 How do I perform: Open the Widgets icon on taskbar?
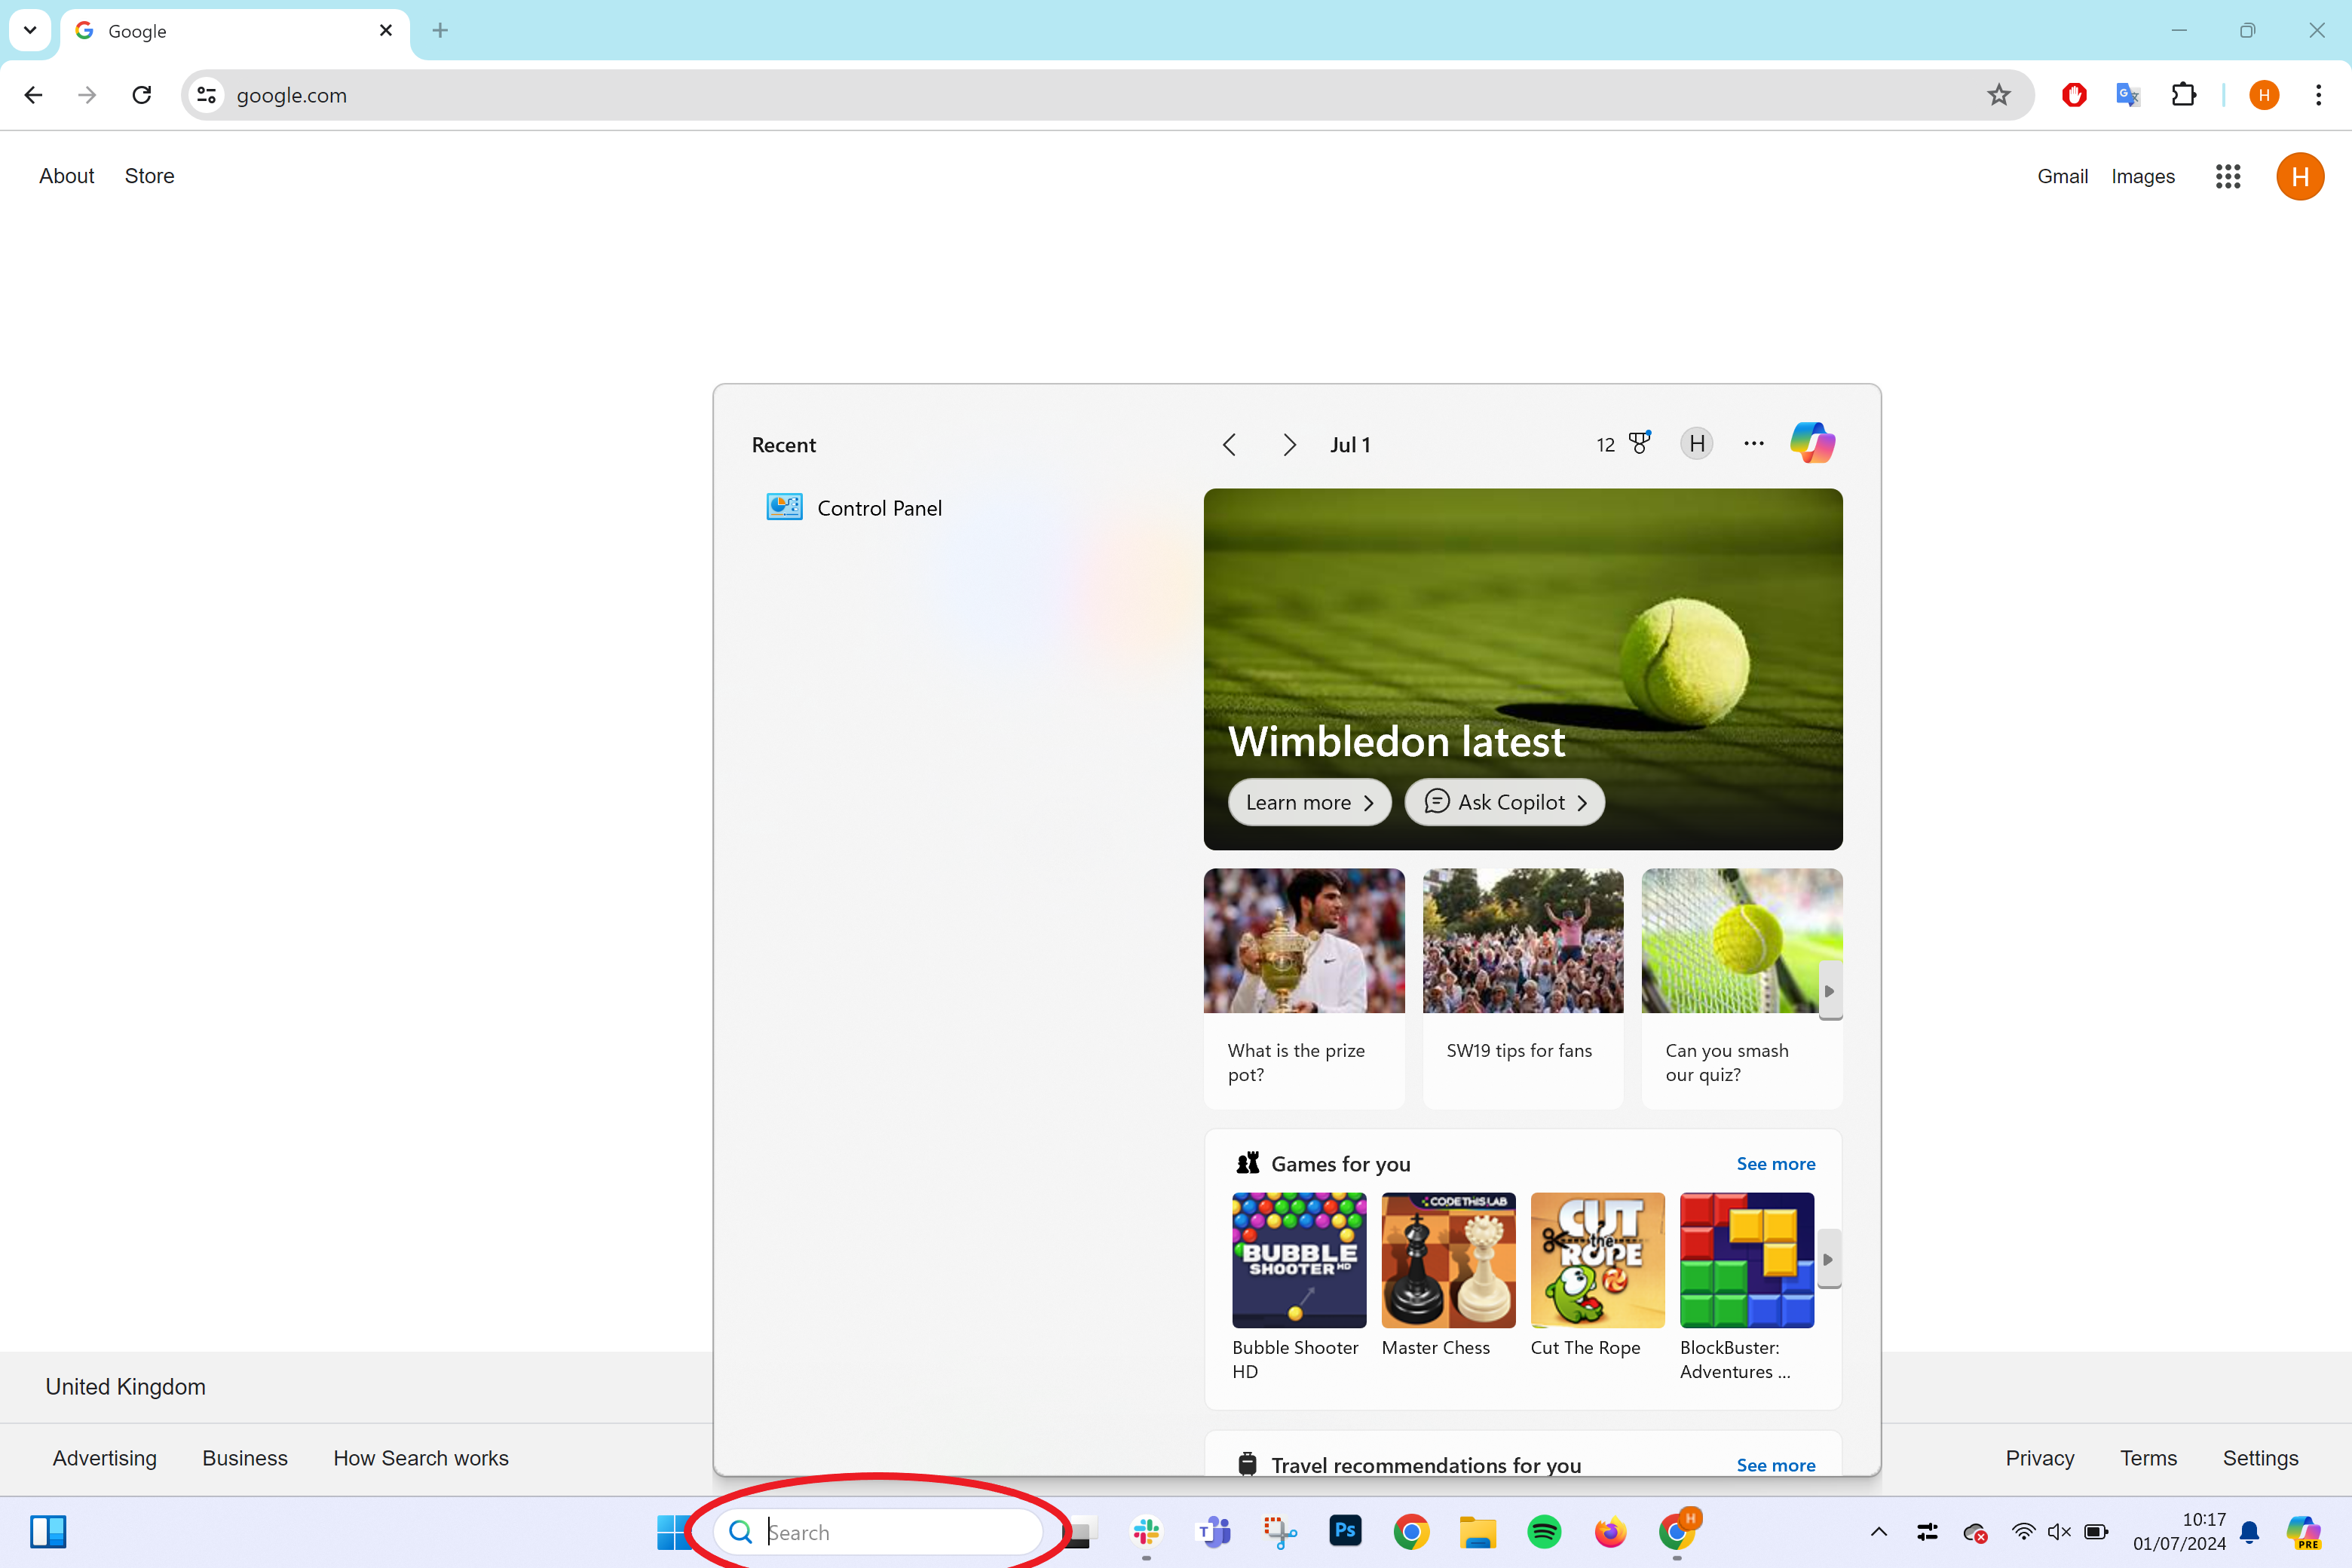coord(48,1531)
